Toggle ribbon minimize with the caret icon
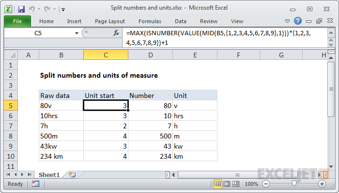The height and width of the screenshot is (193, 339). (287, 21)
